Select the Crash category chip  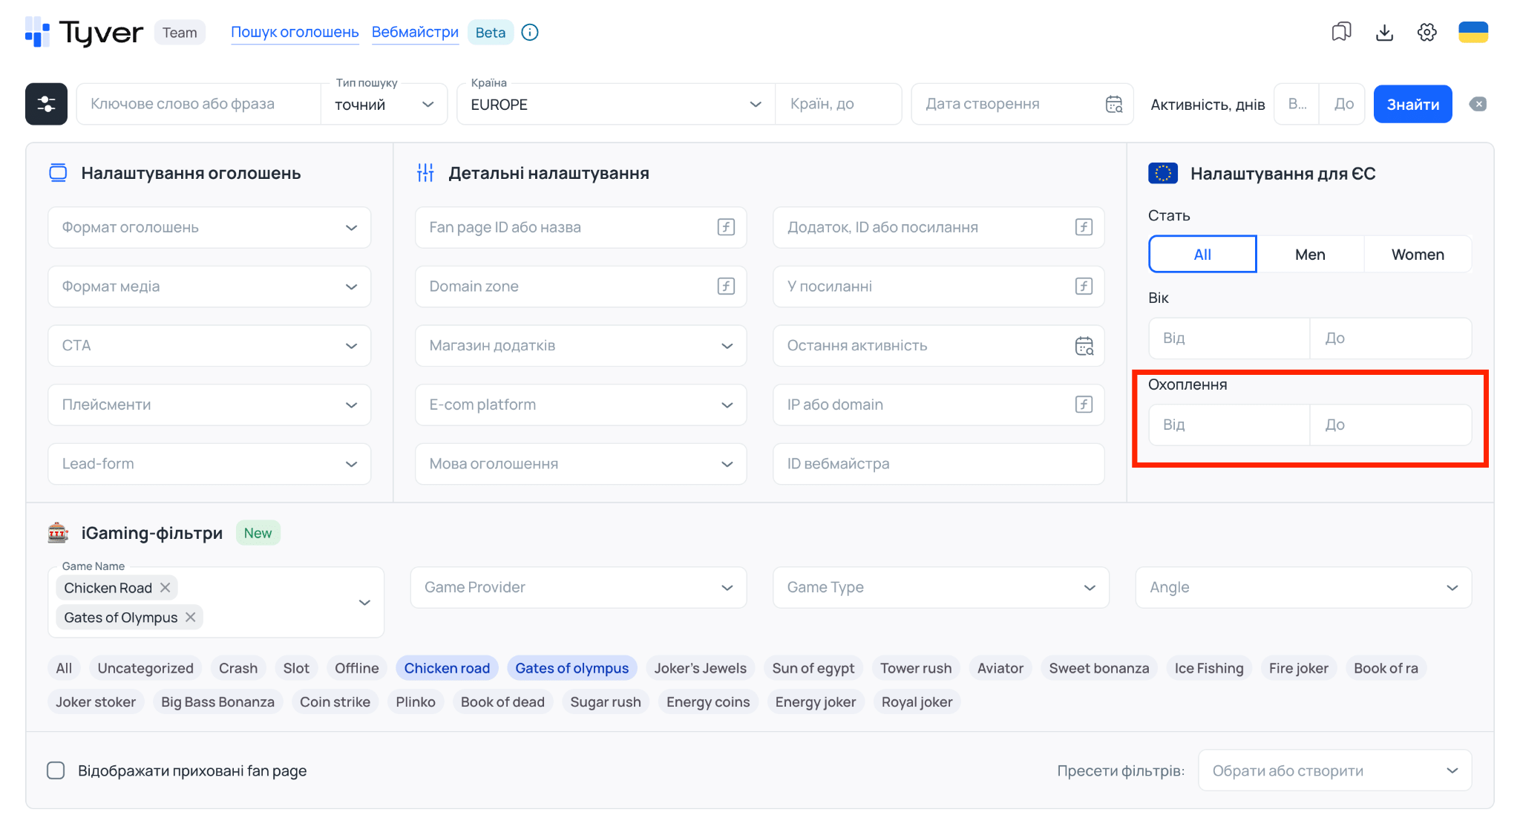(x=238, y=668)
